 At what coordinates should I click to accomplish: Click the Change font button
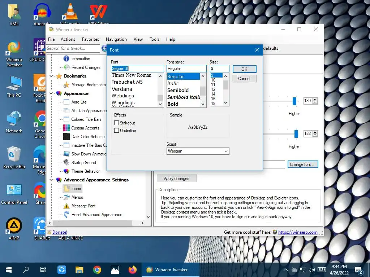point(303,164)
